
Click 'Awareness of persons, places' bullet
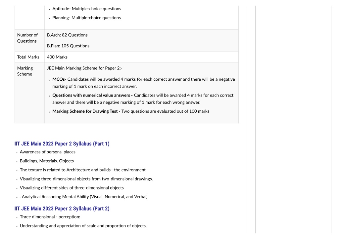tap(48, 152)
